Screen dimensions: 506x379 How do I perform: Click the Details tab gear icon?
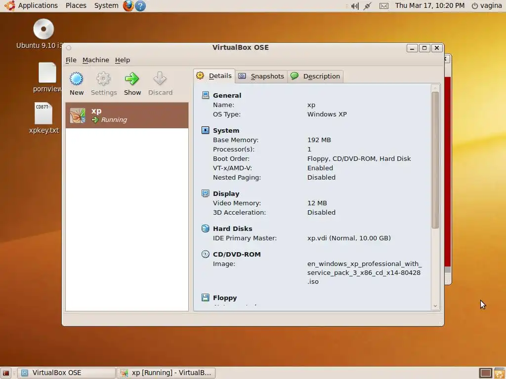click(200, 76)
